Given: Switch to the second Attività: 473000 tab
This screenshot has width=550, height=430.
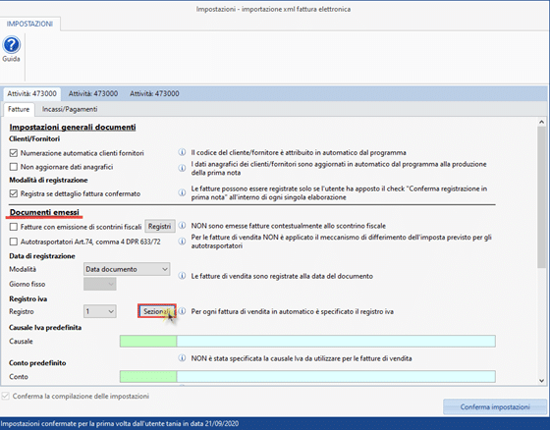Looking at the screenshot, I should (x=93, y=93).
